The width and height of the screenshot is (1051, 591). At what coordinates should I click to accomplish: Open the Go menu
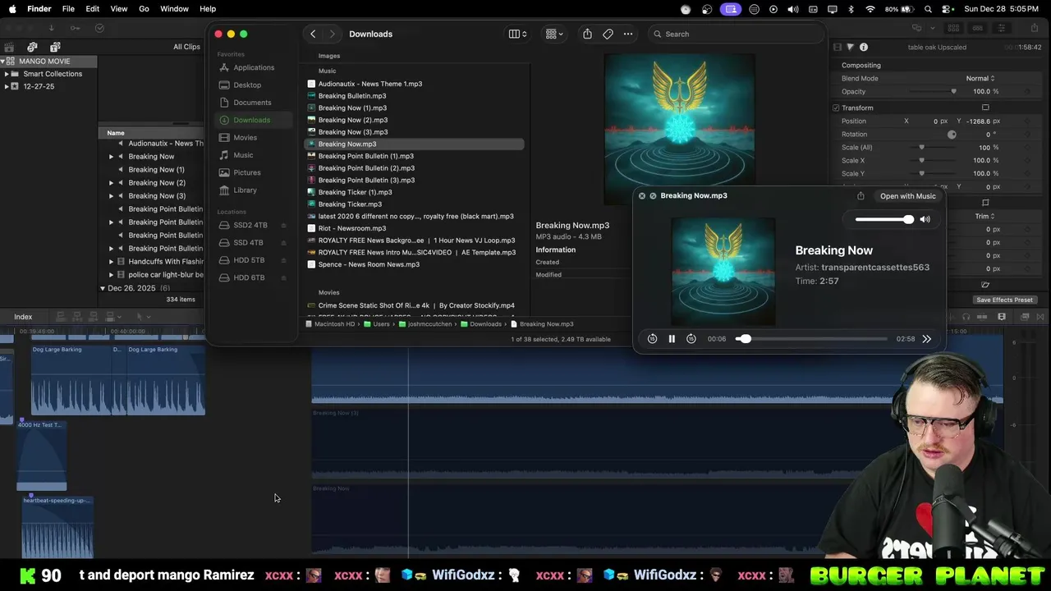(x=144, y=9)
